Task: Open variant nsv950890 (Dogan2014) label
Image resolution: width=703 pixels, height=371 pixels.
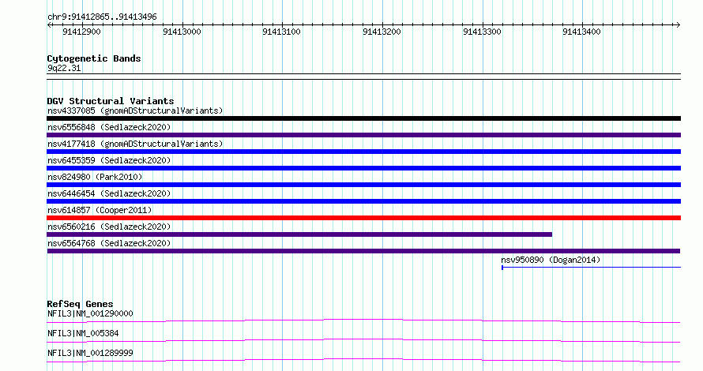Action: (x=551, y=260)
